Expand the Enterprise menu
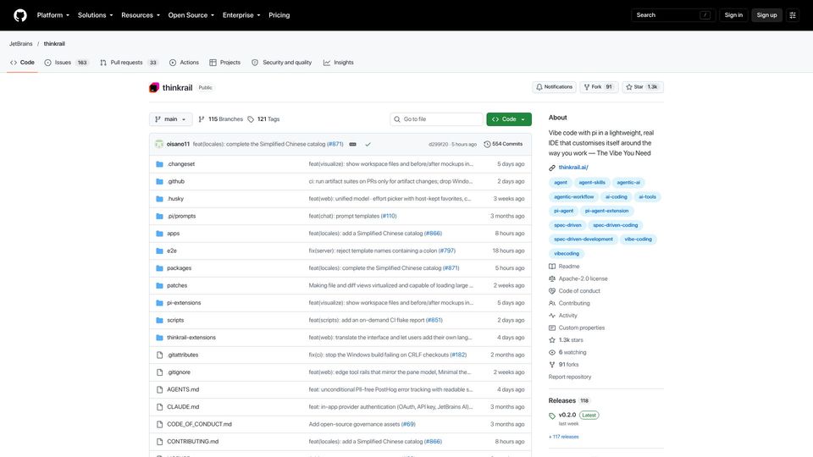The width and height of the screenshot is (813, 457). [241, 15]
